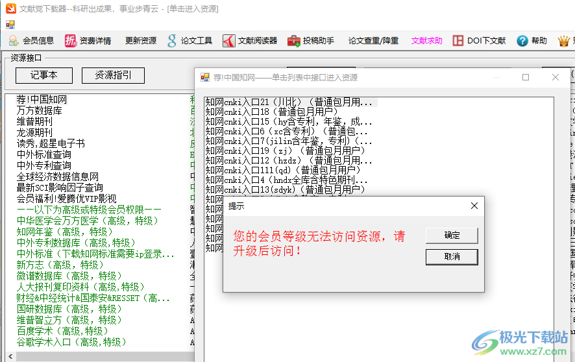This screenshot has height=362, width=575.
Task: Maximize the 荐!中国知网 sub-window
Action: tap(526, 77)
